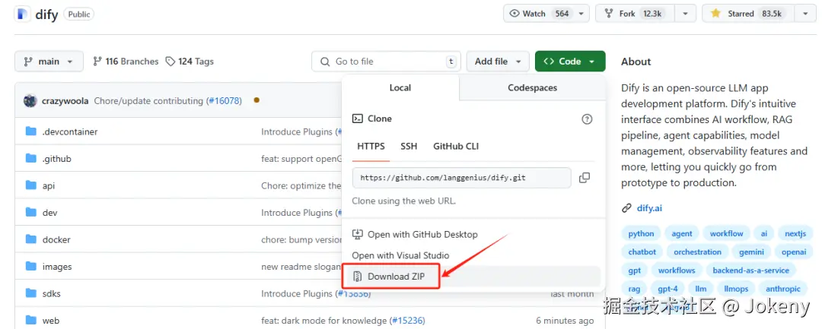
Task: Open the images folder name
Action: coord(56,266)
